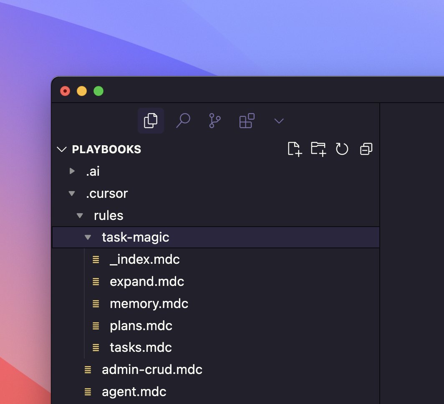Open the Extensions blocks icon
The image size is (444, 404).
point(247,121)
